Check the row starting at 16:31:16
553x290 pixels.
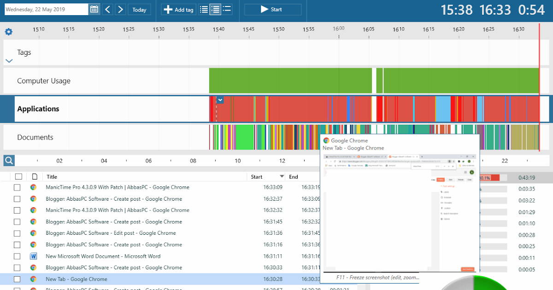17,245
